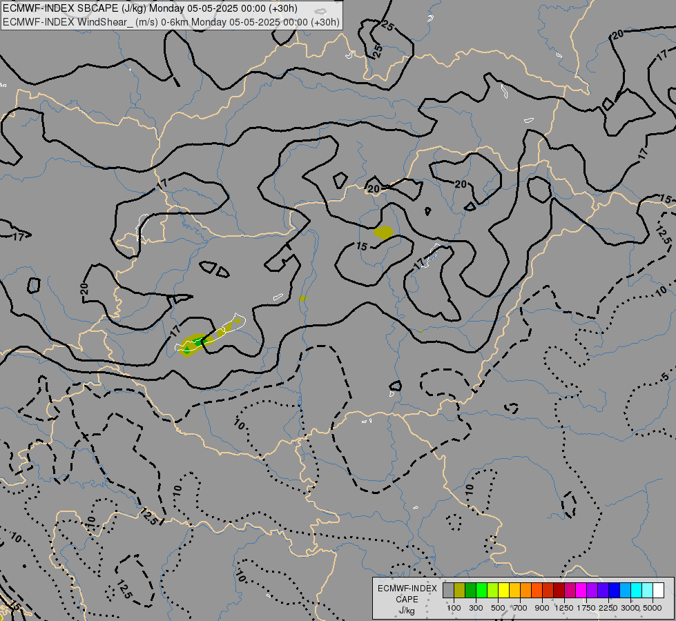This screenshot has height=621, width=676.
Task: Click the olive CAPE patch beside the 15 contour
Action: point(383,233)
